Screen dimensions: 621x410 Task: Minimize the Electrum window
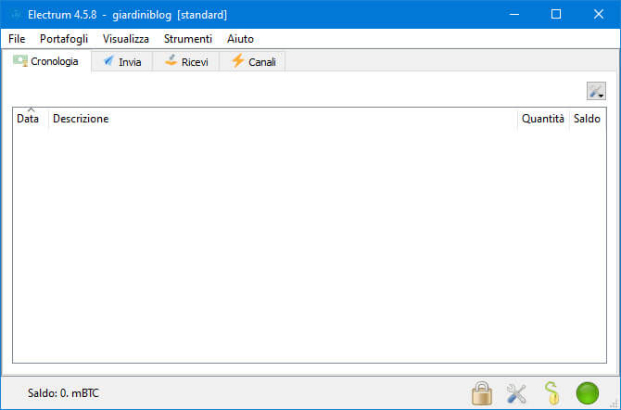(514, 14)
